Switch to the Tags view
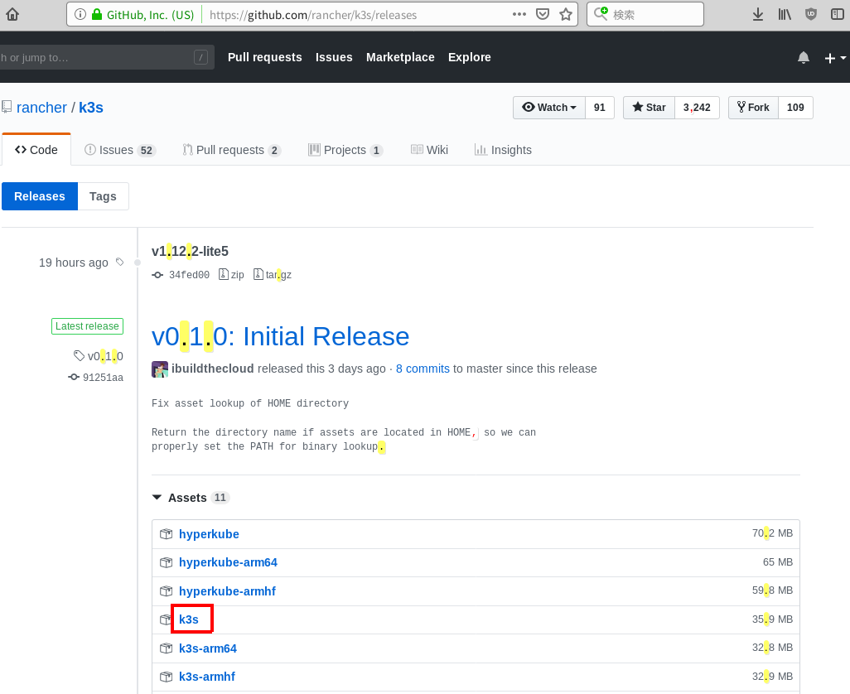 coord(103,196)
